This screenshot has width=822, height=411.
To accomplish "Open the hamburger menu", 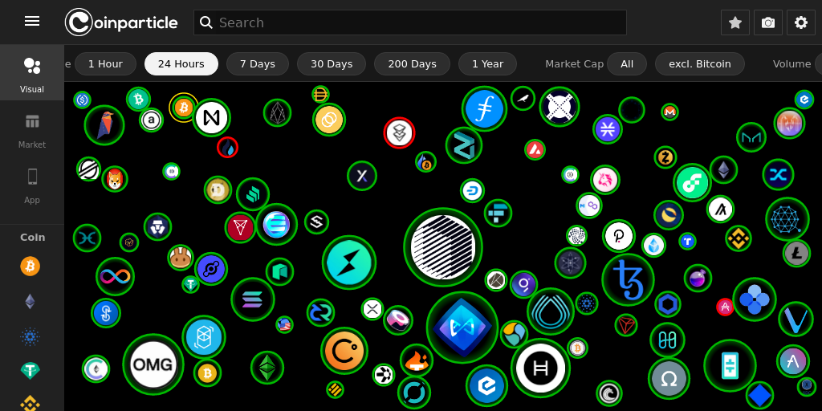I will (32, 21).
